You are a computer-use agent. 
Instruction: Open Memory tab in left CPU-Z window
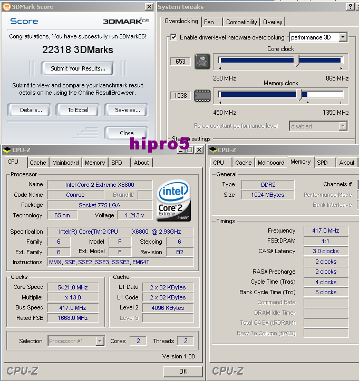(x=95, y=163)
